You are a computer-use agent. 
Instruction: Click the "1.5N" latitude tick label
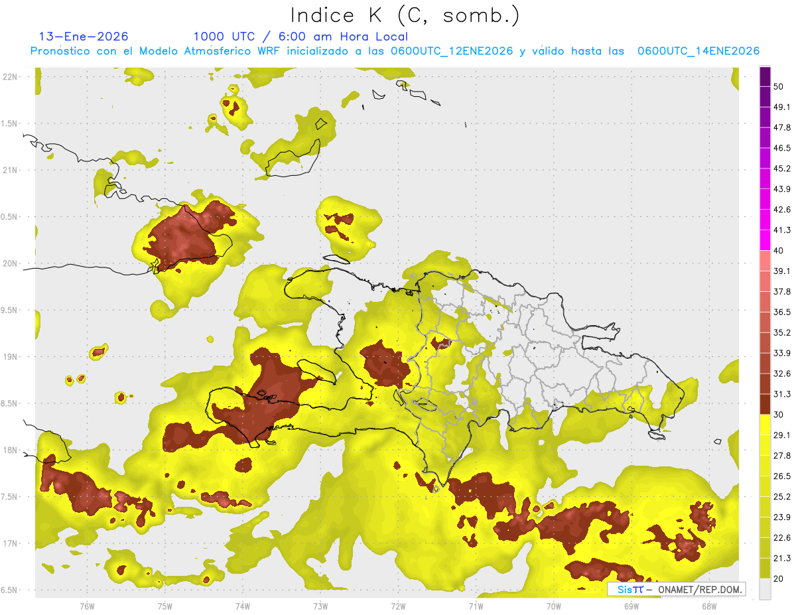[10, 123]
